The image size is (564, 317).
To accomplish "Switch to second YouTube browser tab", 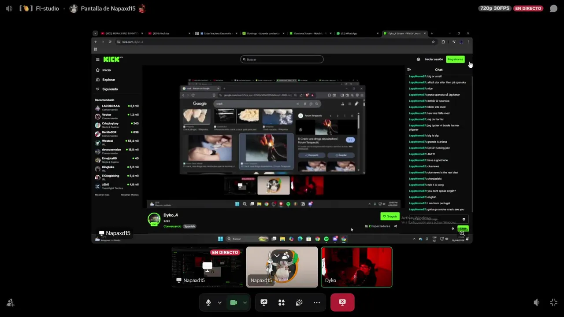I will pyautogui.click(x=169, y=33).
